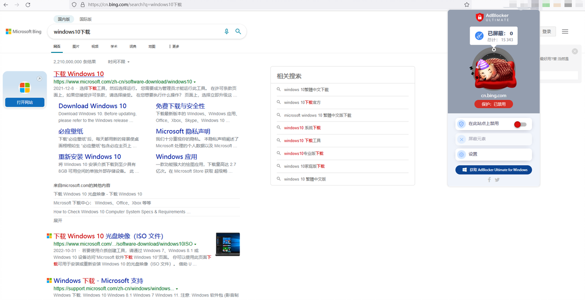Image resolution: width=585 pixels, height=300 pixels.
Task: Click the Microsoft 下载中心 related content link
Action: point(102,203)
